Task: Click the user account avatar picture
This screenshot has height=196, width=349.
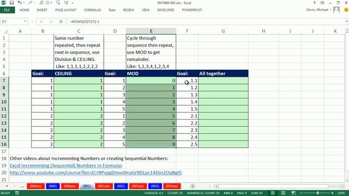Action: click(336, 10)
